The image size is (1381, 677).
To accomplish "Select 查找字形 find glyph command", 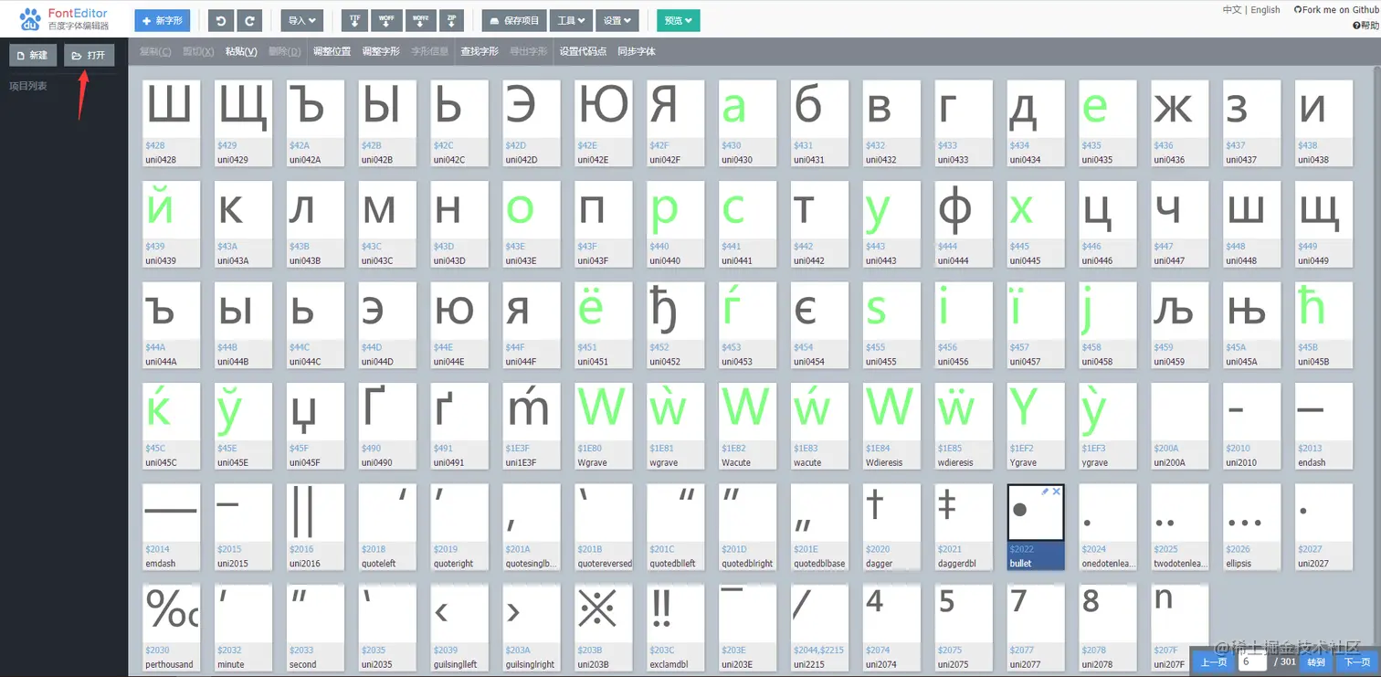I will [x=480, y=52].
